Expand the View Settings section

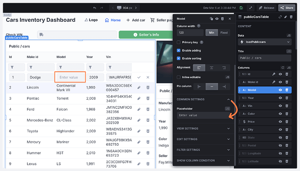[203, 128]
